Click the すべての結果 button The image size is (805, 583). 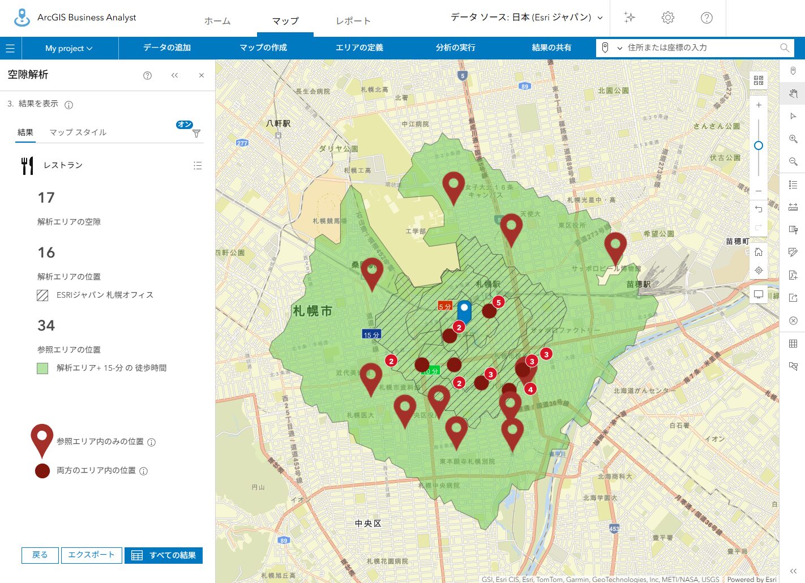point(164,555)
